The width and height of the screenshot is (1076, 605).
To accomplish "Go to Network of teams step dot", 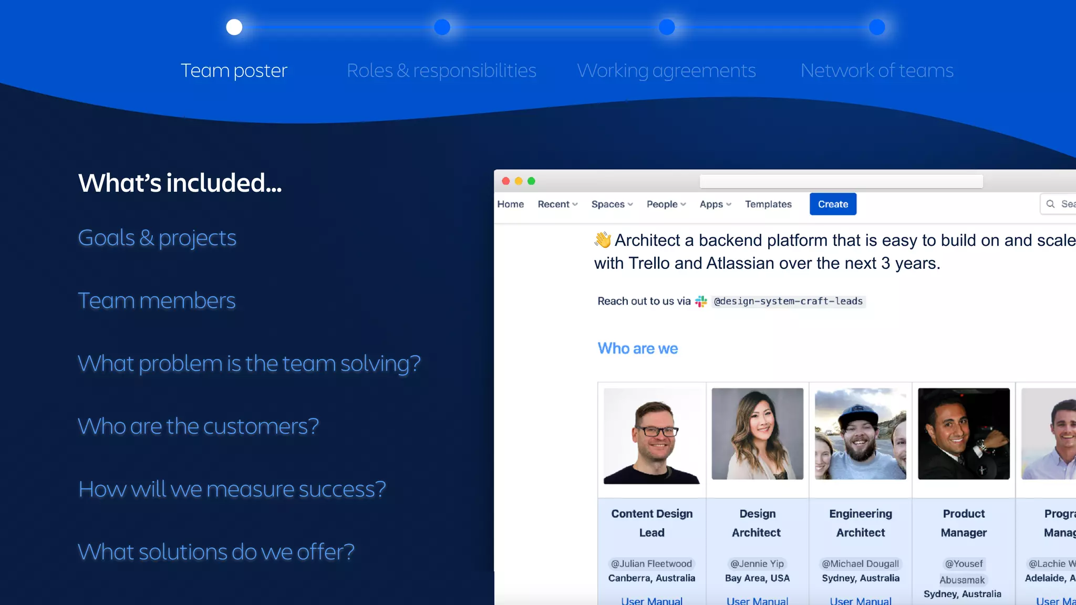I will [877, 27].
